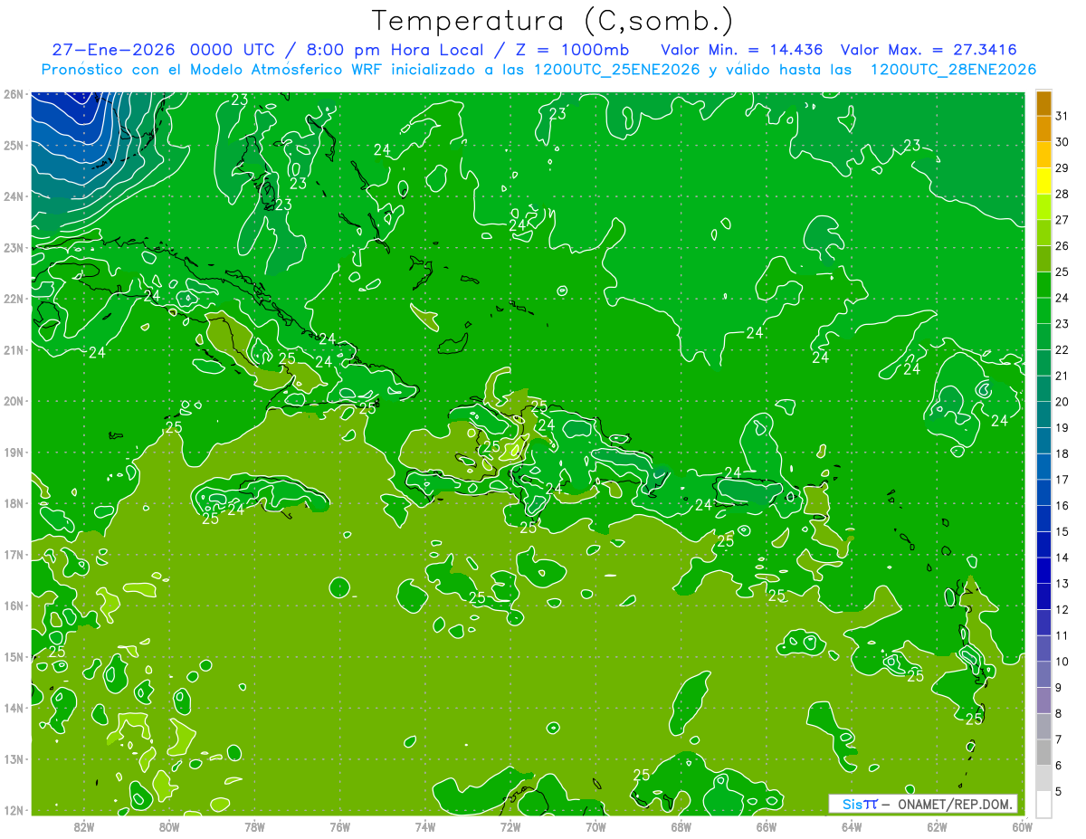Click the 62W longitude axis label
This screenshot has height=839, width=1086.
tap(937, 826)
